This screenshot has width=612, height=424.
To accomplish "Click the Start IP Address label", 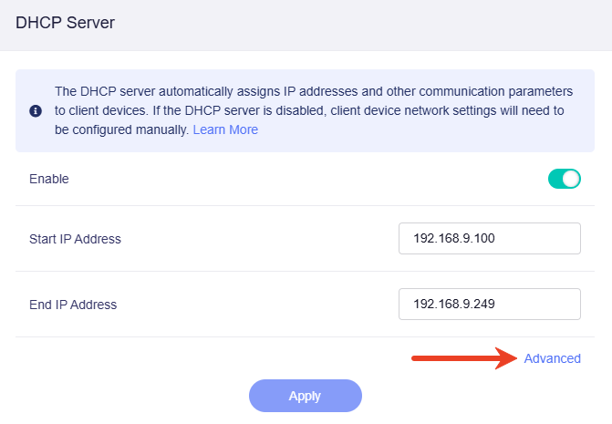I will (x=75, y=239).
